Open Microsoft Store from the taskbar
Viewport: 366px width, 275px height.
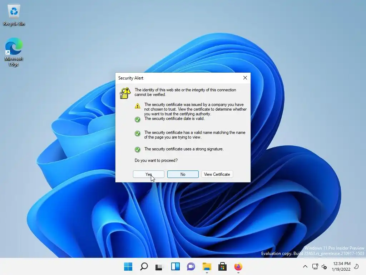(222, 266)
